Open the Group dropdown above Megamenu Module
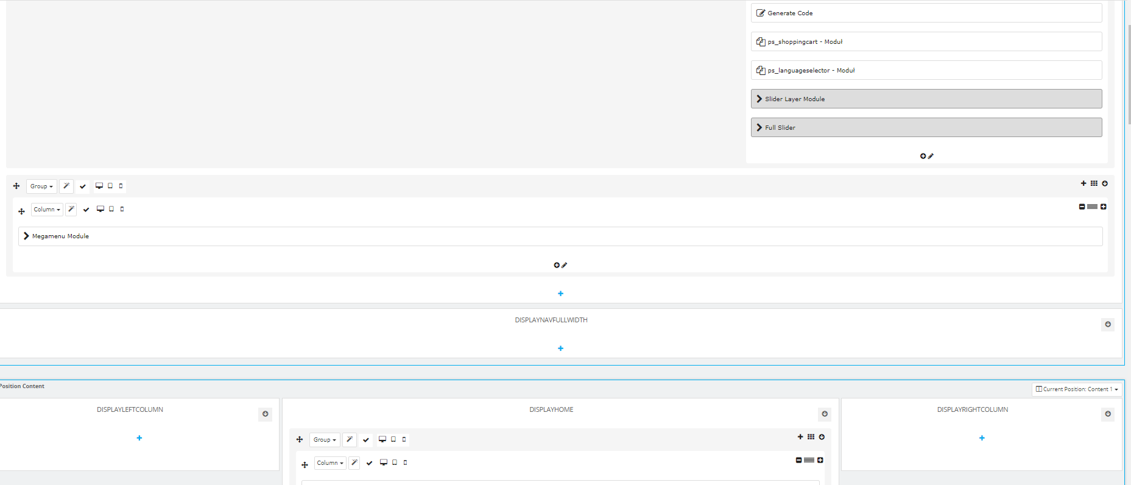This screenshot has width=1131, height=485. click(41, 186)
